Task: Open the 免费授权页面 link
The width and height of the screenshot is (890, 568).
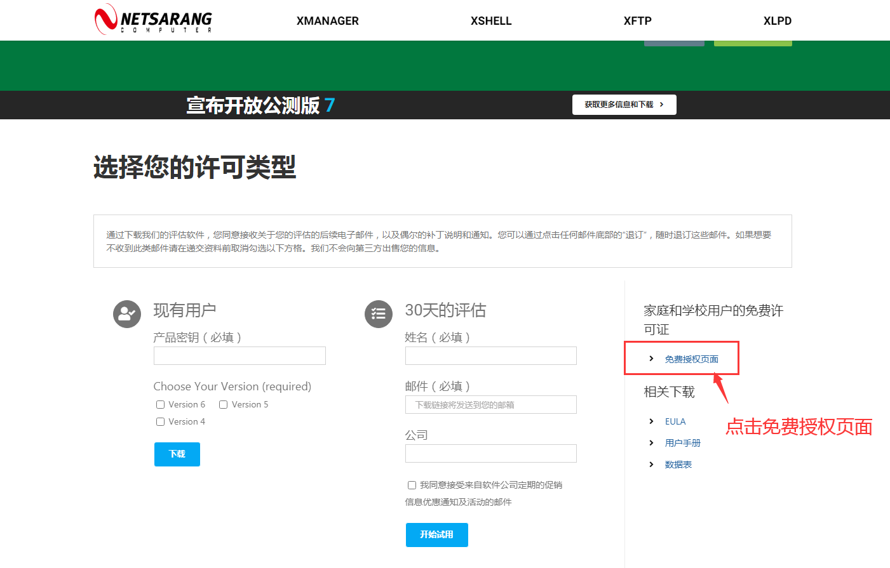Action: 692,359
